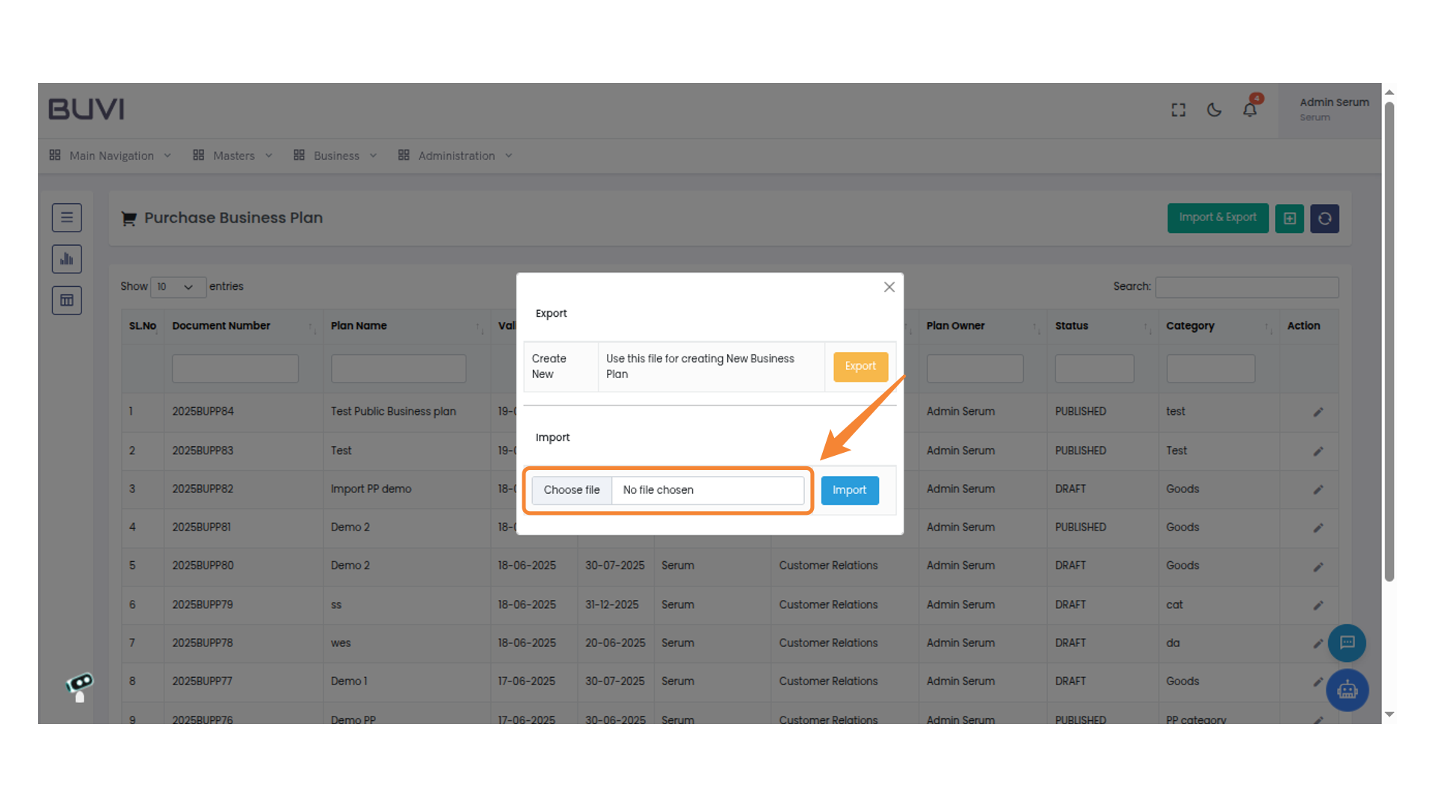Image resolution: width=1435 pixels, height=807 pixels.
Task: Refresh the plan list with the reload icon
Action: coord(1324,218)
